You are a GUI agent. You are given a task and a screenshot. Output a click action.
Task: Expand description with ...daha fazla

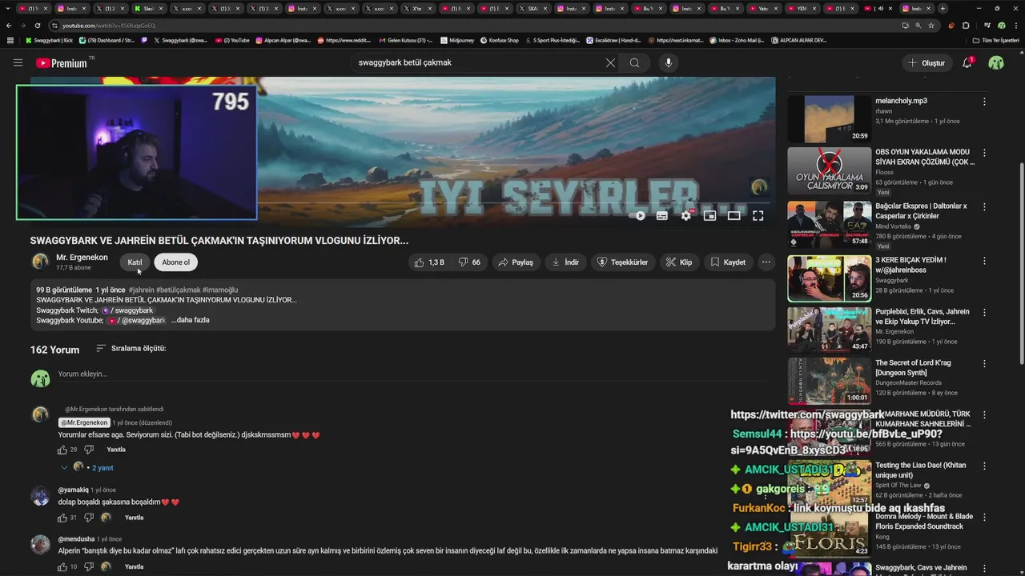tap(191, 320)
